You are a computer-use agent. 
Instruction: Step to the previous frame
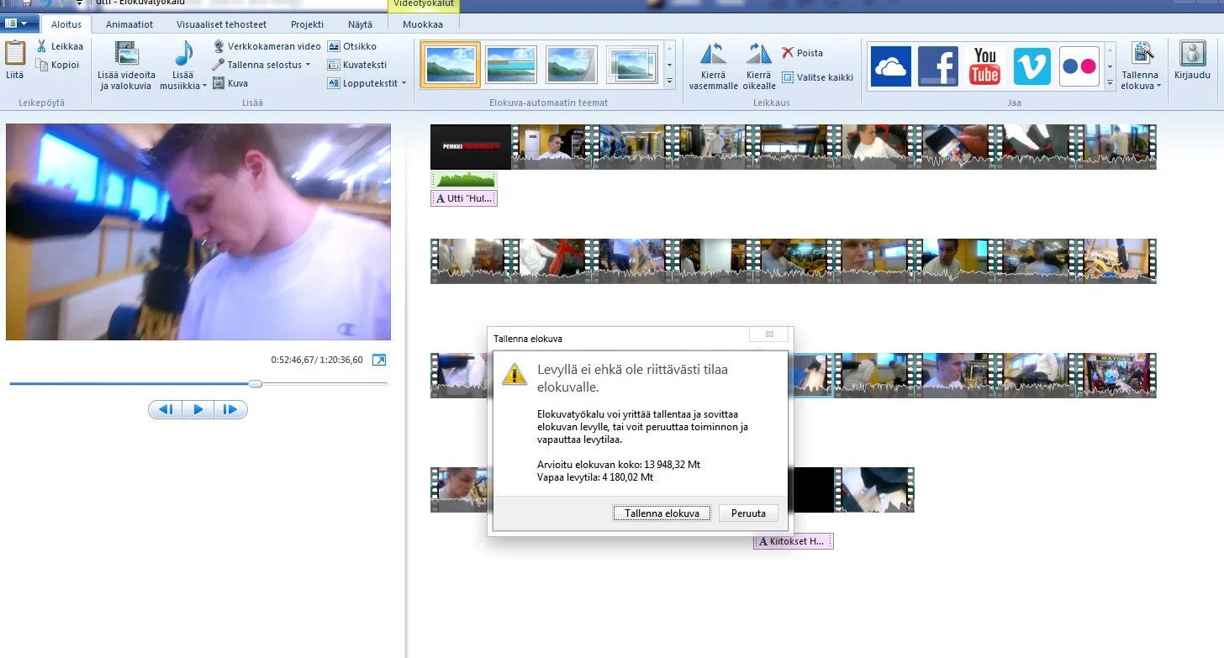click(x=166, y=410)
